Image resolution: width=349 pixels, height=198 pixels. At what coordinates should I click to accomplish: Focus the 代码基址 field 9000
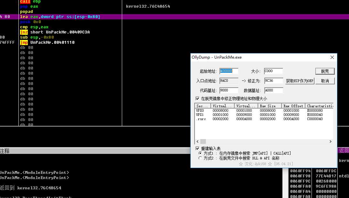pos(229,90)
